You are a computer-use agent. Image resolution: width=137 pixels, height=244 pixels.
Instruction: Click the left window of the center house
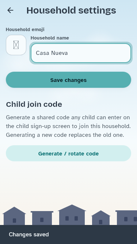[67, 218]
